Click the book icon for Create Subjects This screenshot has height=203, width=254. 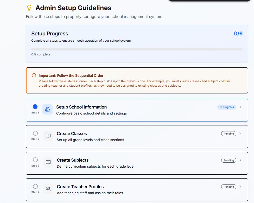pyautogui.click(x=48, y=162)
